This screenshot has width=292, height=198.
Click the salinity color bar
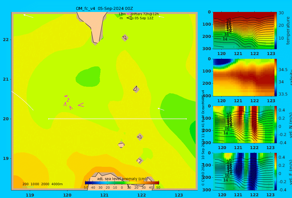[x=276, y=77]
